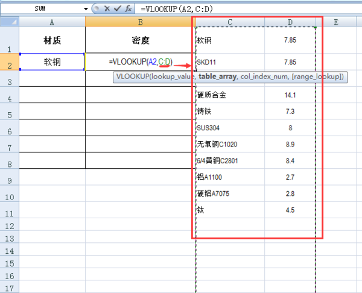Click cell containing 硬铝A7075
The height and width of the screenshot is (293, 362).
pos(230,194)
